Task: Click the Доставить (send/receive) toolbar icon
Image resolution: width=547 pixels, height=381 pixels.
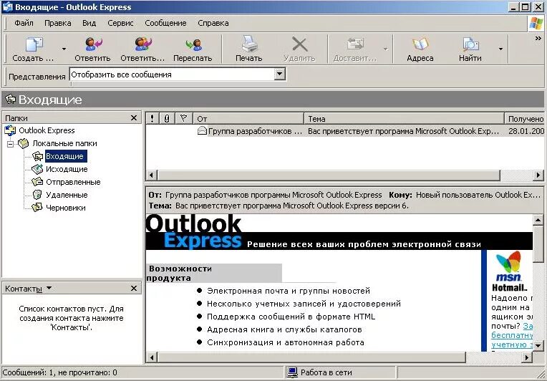Action: point(355,44)
